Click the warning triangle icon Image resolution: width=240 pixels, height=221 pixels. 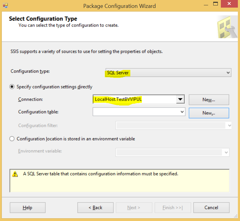(15, 174)
